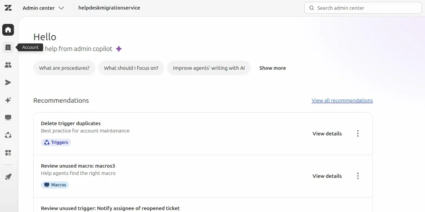
Task: Open the Workspaces monitor sidebar icon
Action: click(8, 118)
